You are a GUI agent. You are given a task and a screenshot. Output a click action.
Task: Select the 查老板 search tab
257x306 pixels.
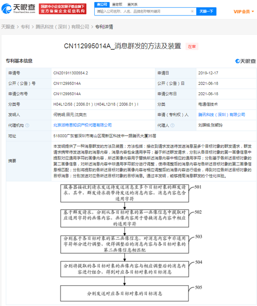(117, 4)
